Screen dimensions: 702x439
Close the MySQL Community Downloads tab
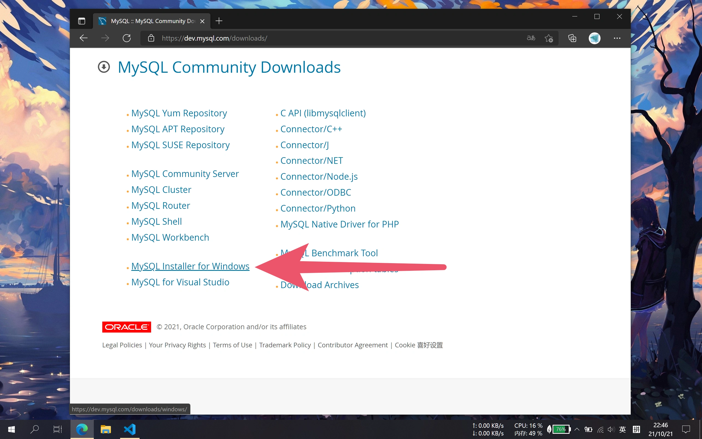coord(202,21)
